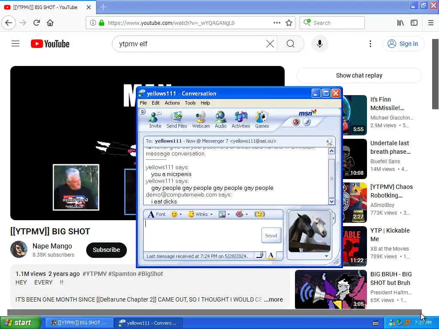Expand description with ...more
This screenshot has width=439, height=329.
[273, 299]
